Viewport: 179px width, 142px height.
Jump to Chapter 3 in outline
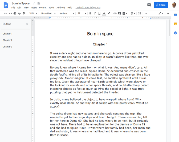click(x=7, y=47)
